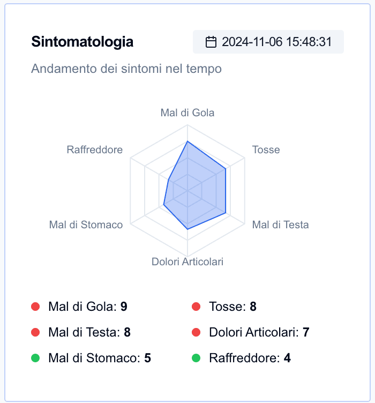Viewport: 375px width, 403px height.
Task: Select the Mal di Testa radar axis label
Action: click(x=281, y=225)
